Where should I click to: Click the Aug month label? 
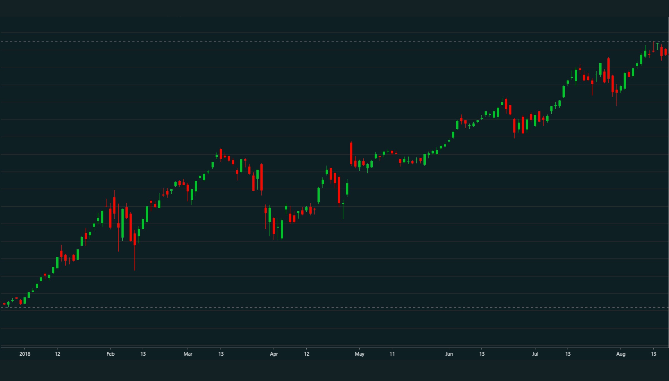[x=621, y=354]
